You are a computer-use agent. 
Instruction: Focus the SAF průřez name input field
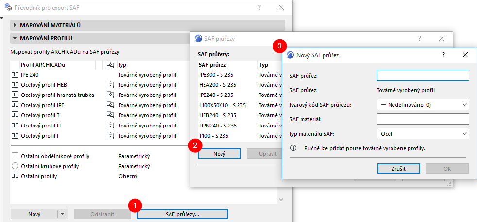[x=423, y=75]
